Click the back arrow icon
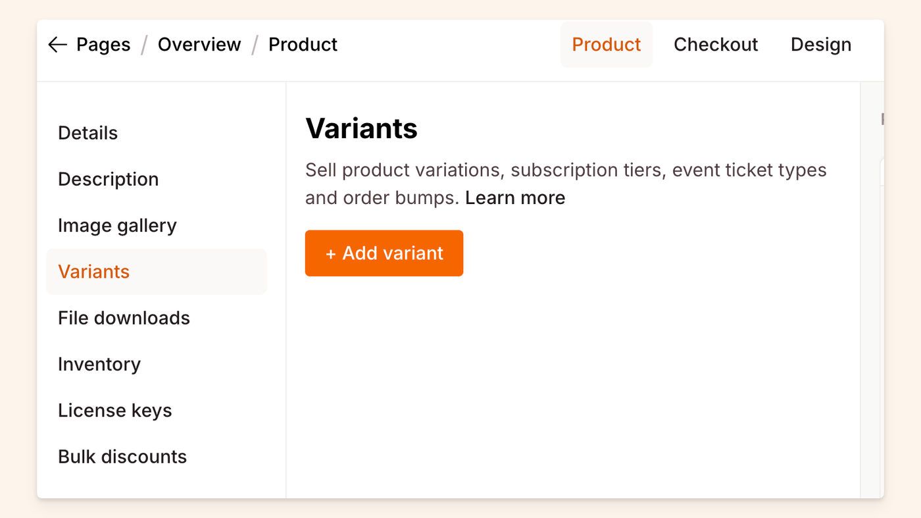This screenshot has height=518, width=921. click(58, 45)
